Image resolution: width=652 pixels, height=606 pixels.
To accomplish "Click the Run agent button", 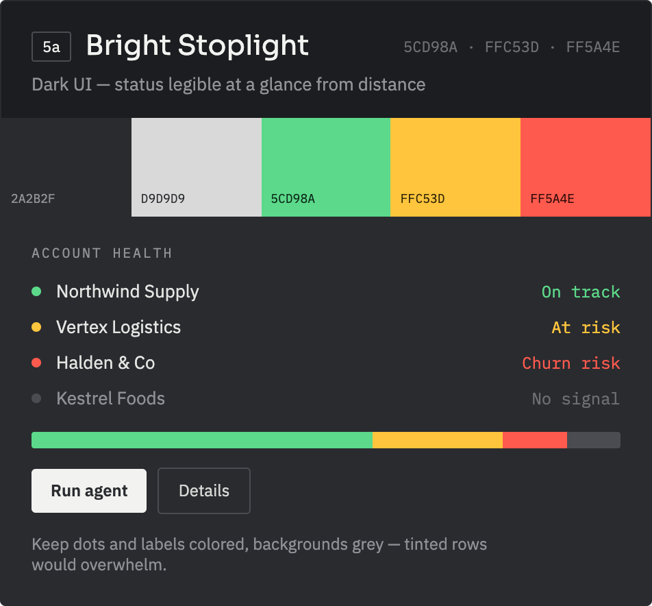I will [x=89, y=491].
